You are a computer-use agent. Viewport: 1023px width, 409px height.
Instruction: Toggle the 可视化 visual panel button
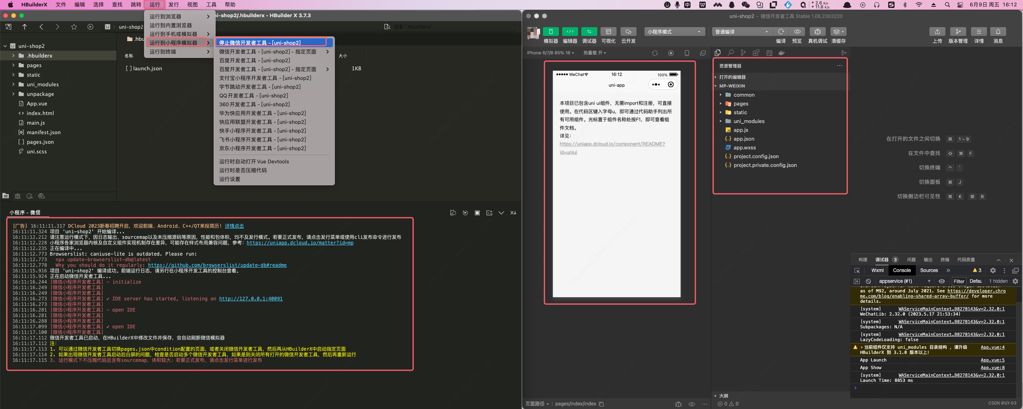608,32
